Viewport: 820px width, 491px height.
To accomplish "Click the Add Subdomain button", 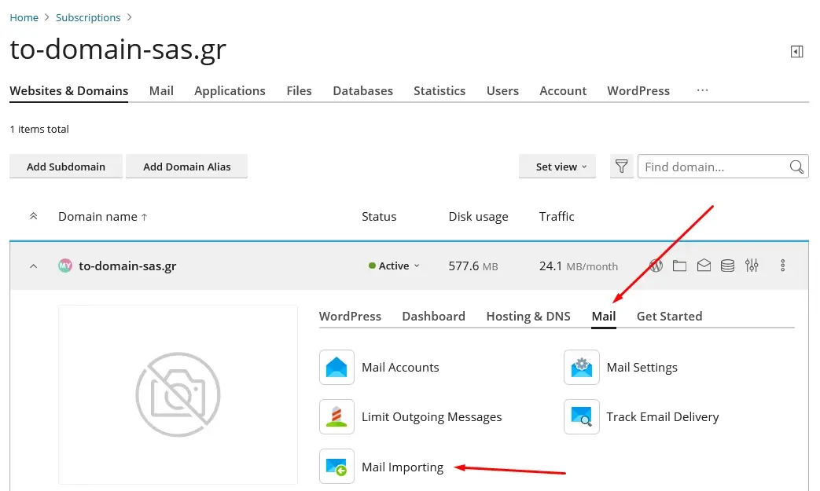I will coord(66,167).
